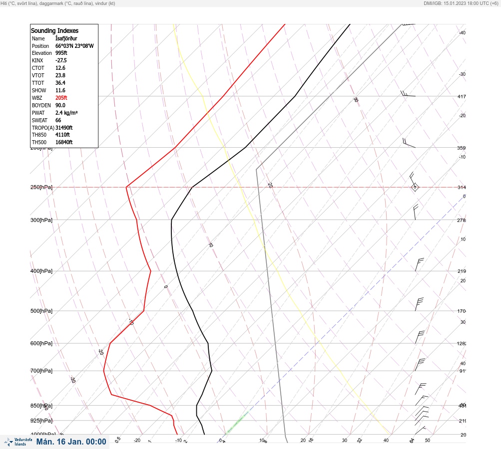The width and height of the screenshot is (501, 449).
Task: Click the 'Sounding Indexes' title
Action: coord(54,30)
